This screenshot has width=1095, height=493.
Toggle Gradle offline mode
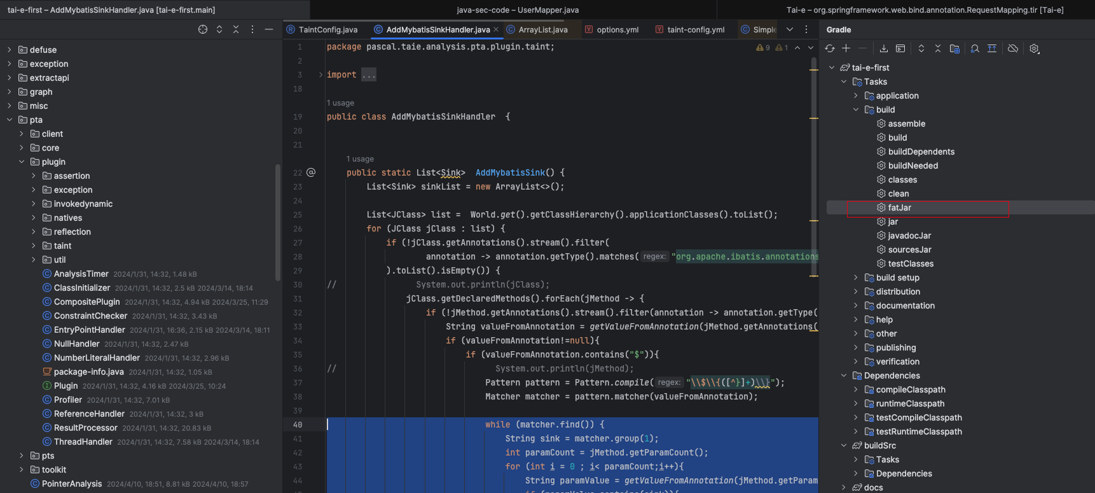pyautogui.click(x=1013, y=48)
